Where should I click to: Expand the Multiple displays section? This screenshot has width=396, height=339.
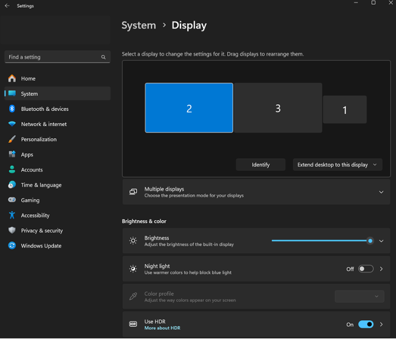[381, 192]
